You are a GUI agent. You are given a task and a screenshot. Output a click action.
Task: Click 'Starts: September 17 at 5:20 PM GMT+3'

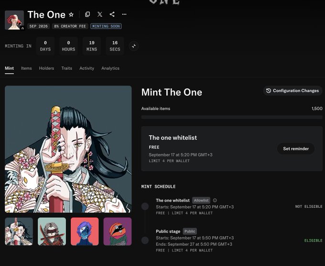coord(195,207)
